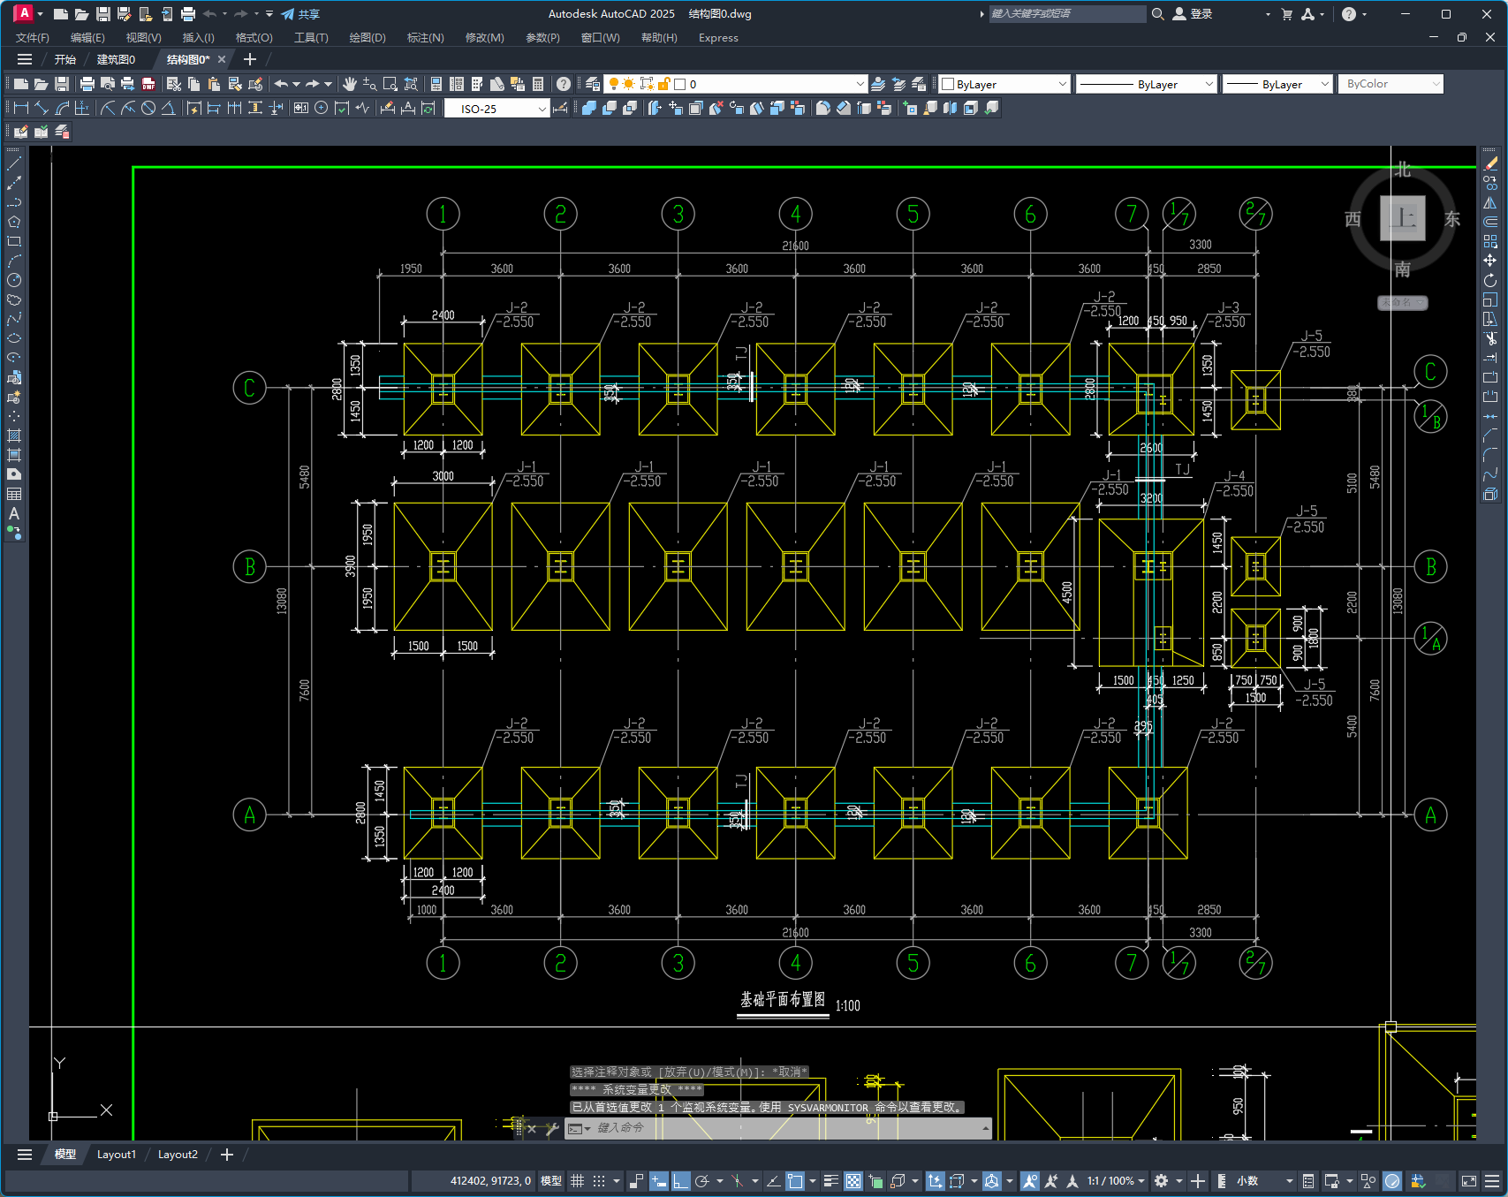1508x1197 pixels.
Task: Toggle Polar tracking in status bar
Action: coord(702,1181)
